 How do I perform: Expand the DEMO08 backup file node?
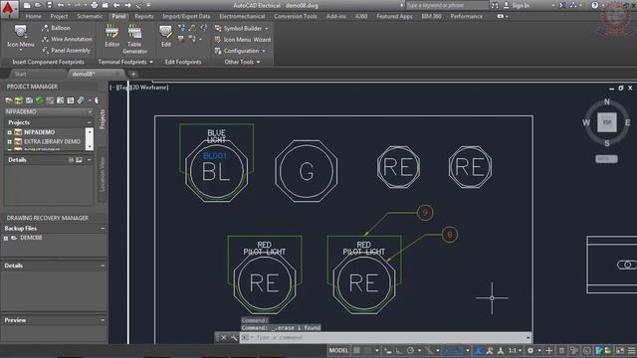click(x=6, y=239)
